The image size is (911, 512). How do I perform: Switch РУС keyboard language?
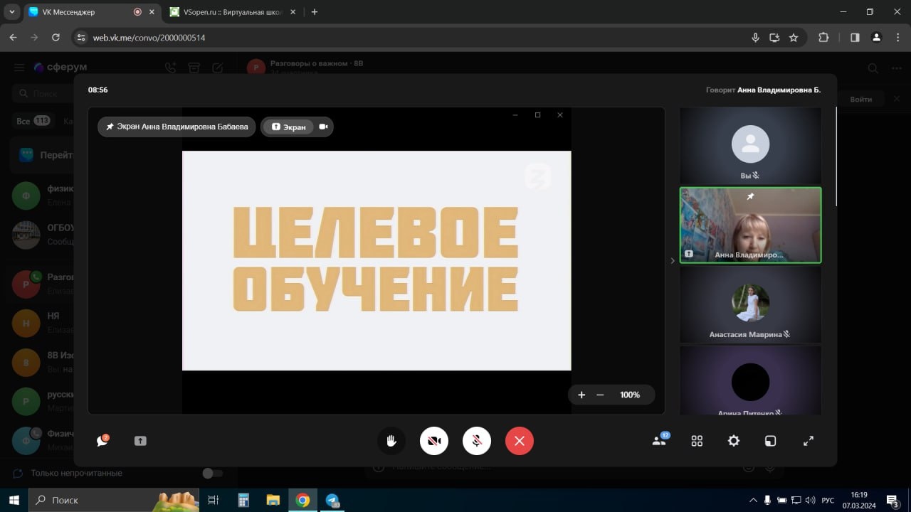(x=828, y=500)
